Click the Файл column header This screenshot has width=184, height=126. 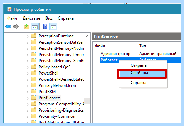point(100,46)
